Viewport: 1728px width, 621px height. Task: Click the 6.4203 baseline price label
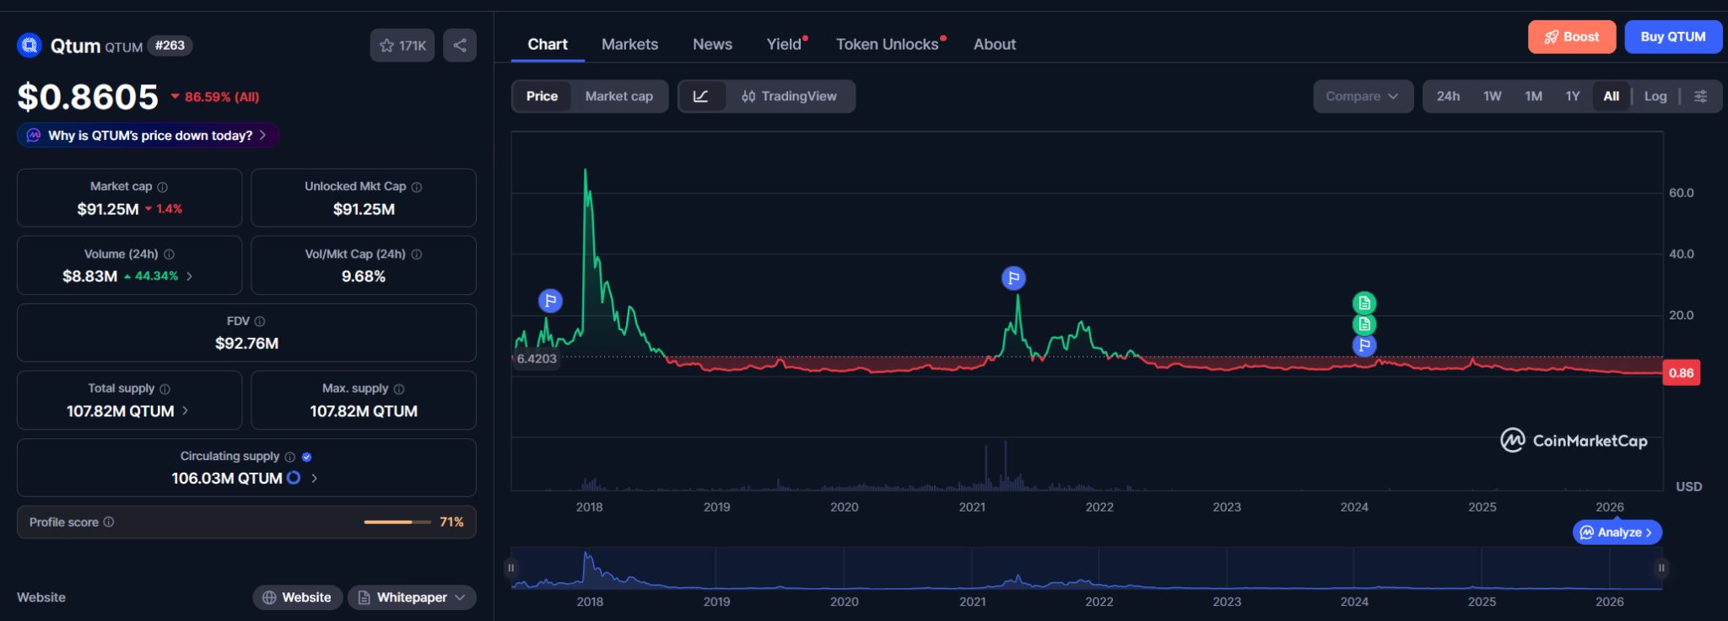tap(537, 359)
